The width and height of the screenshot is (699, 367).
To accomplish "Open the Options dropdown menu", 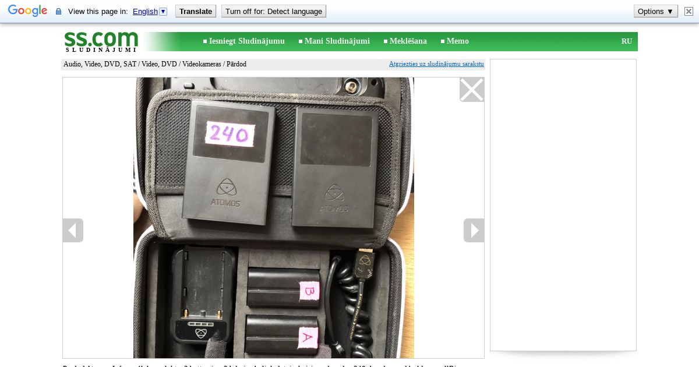I will (656, 11).
